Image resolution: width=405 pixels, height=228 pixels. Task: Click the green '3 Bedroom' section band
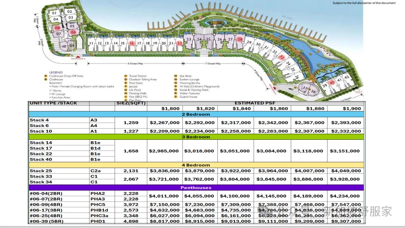[x=196, y=137]
